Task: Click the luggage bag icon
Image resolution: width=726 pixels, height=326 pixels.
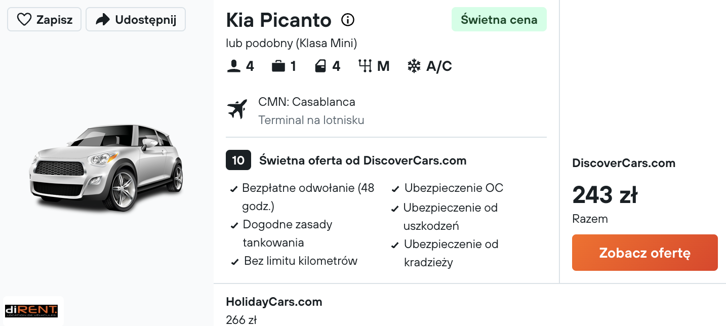Action: [278, 66]
